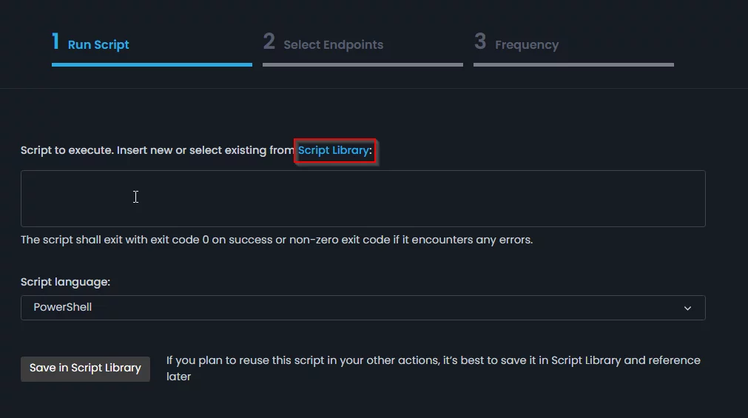Click the exit code hint text
Image resolution: width=748 pixels, height=418 pixels.
point(277,240)
